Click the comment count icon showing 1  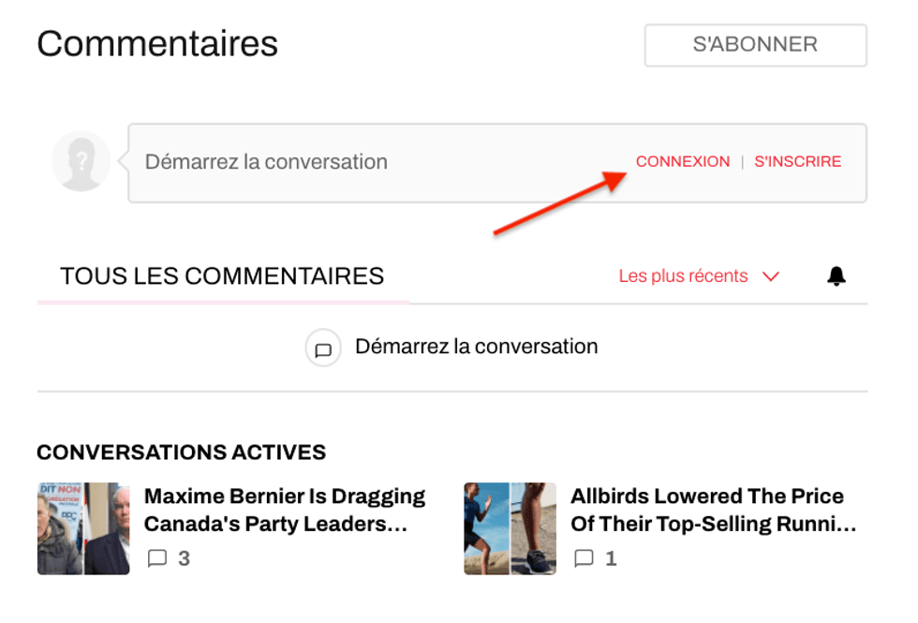point(585,558)
